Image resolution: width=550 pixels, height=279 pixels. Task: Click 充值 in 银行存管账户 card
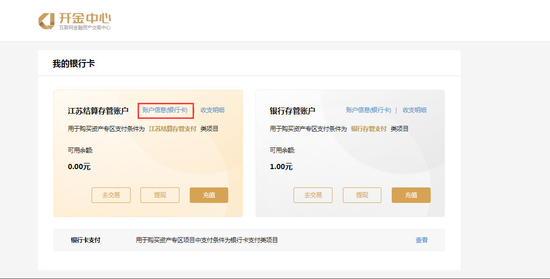point(411,195)
